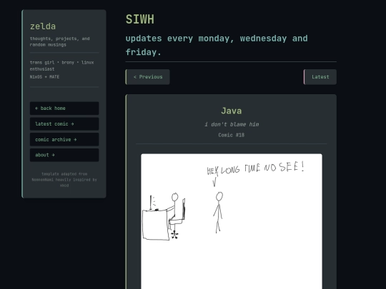Open the latest comic sidebar link
This screenshot has height=289, width=386.
[64, 124]
